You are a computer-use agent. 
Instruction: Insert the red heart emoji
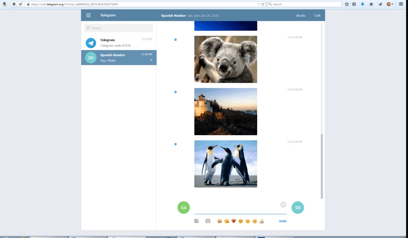point(234,221)
